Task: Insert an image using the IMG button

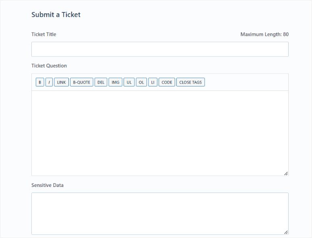Action: click(x=116, y=82)
